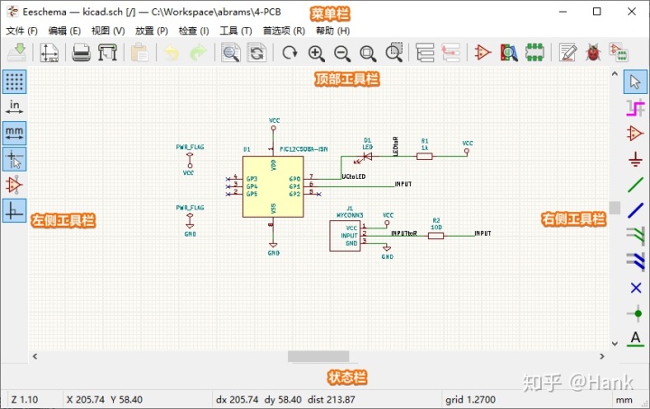Click the 'dist 213.87' status text
The image size is (650, 409).
[x=331, y=400]
